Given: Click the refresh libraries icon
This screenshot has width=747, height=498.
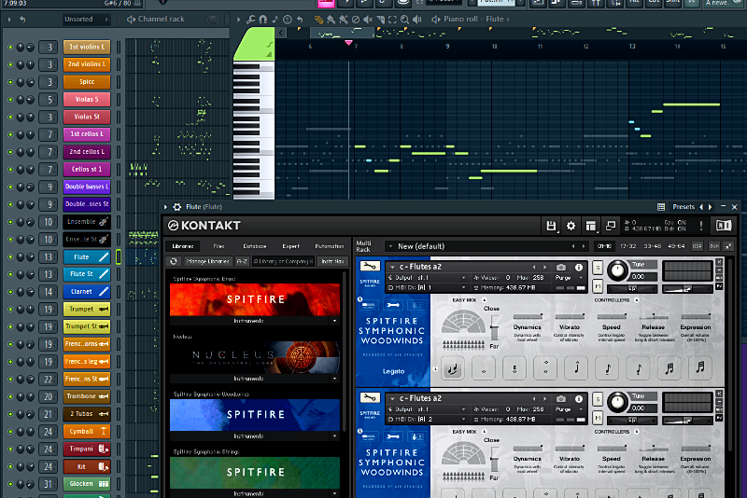Looking at the screenshot, I should (174, 262).
